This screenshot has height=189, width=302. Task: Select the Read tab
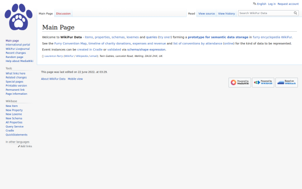point(191,14)
